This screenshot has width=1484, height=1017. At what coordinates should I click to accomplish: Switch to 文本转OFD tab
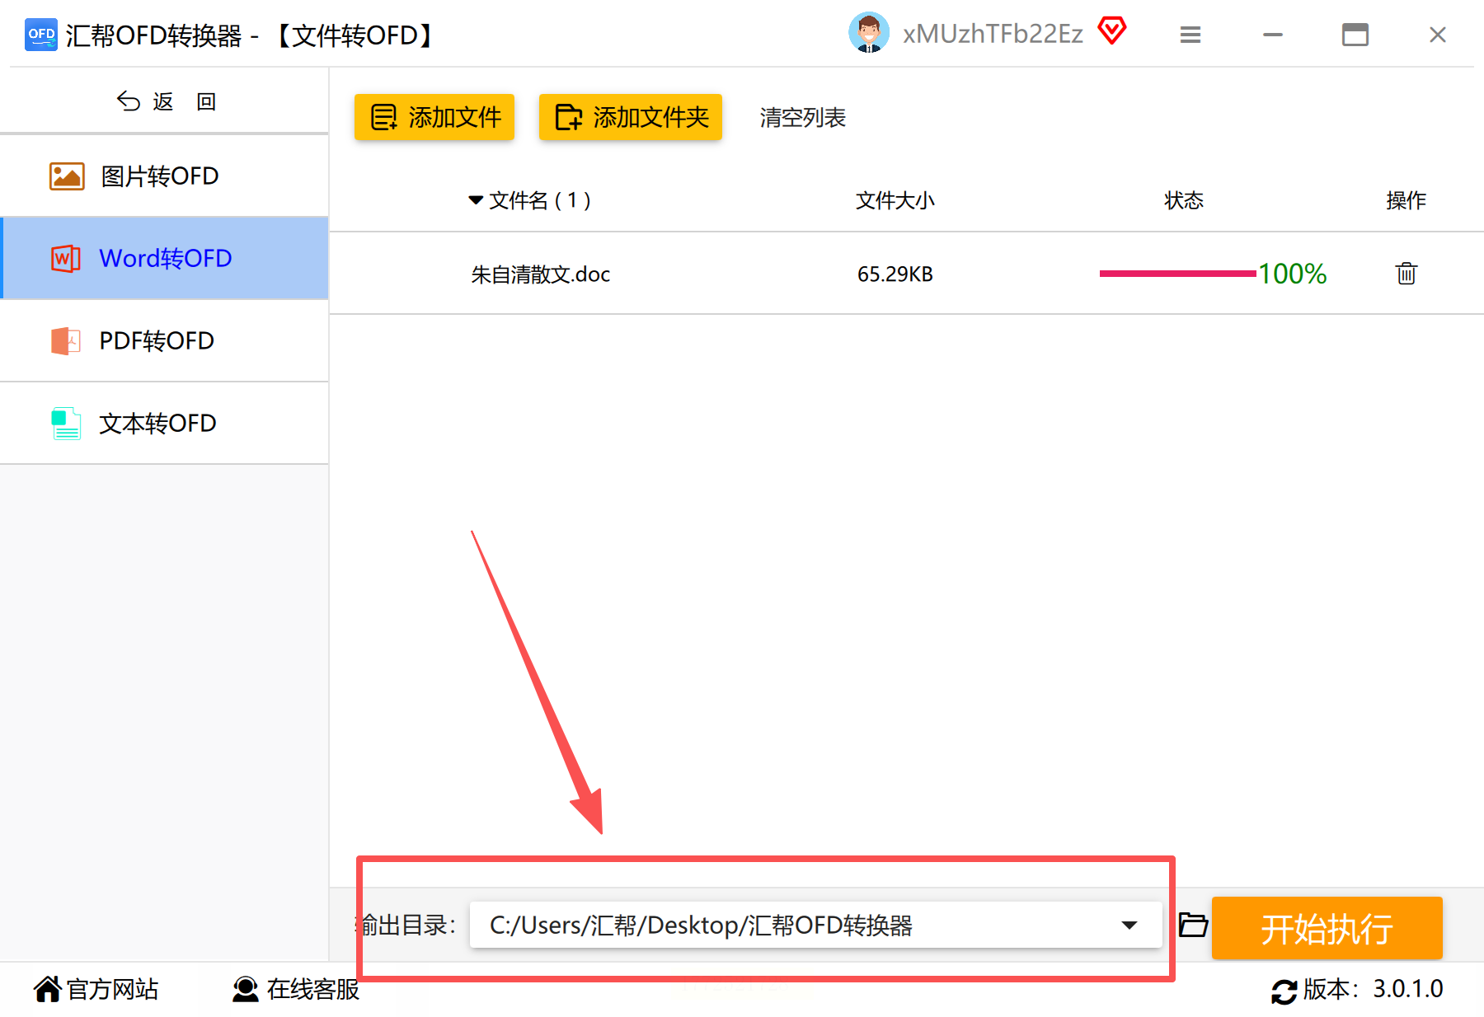click(x=165, y=423)
